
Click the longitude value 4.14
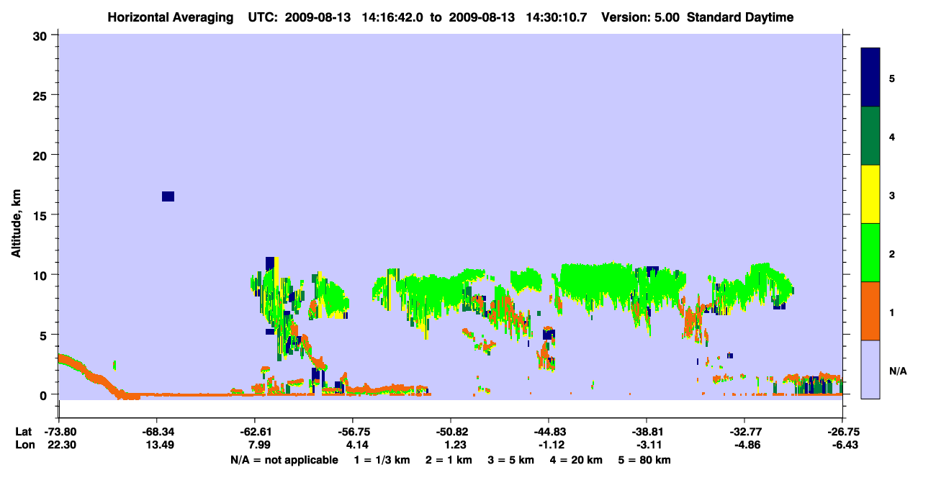(356, 445)
